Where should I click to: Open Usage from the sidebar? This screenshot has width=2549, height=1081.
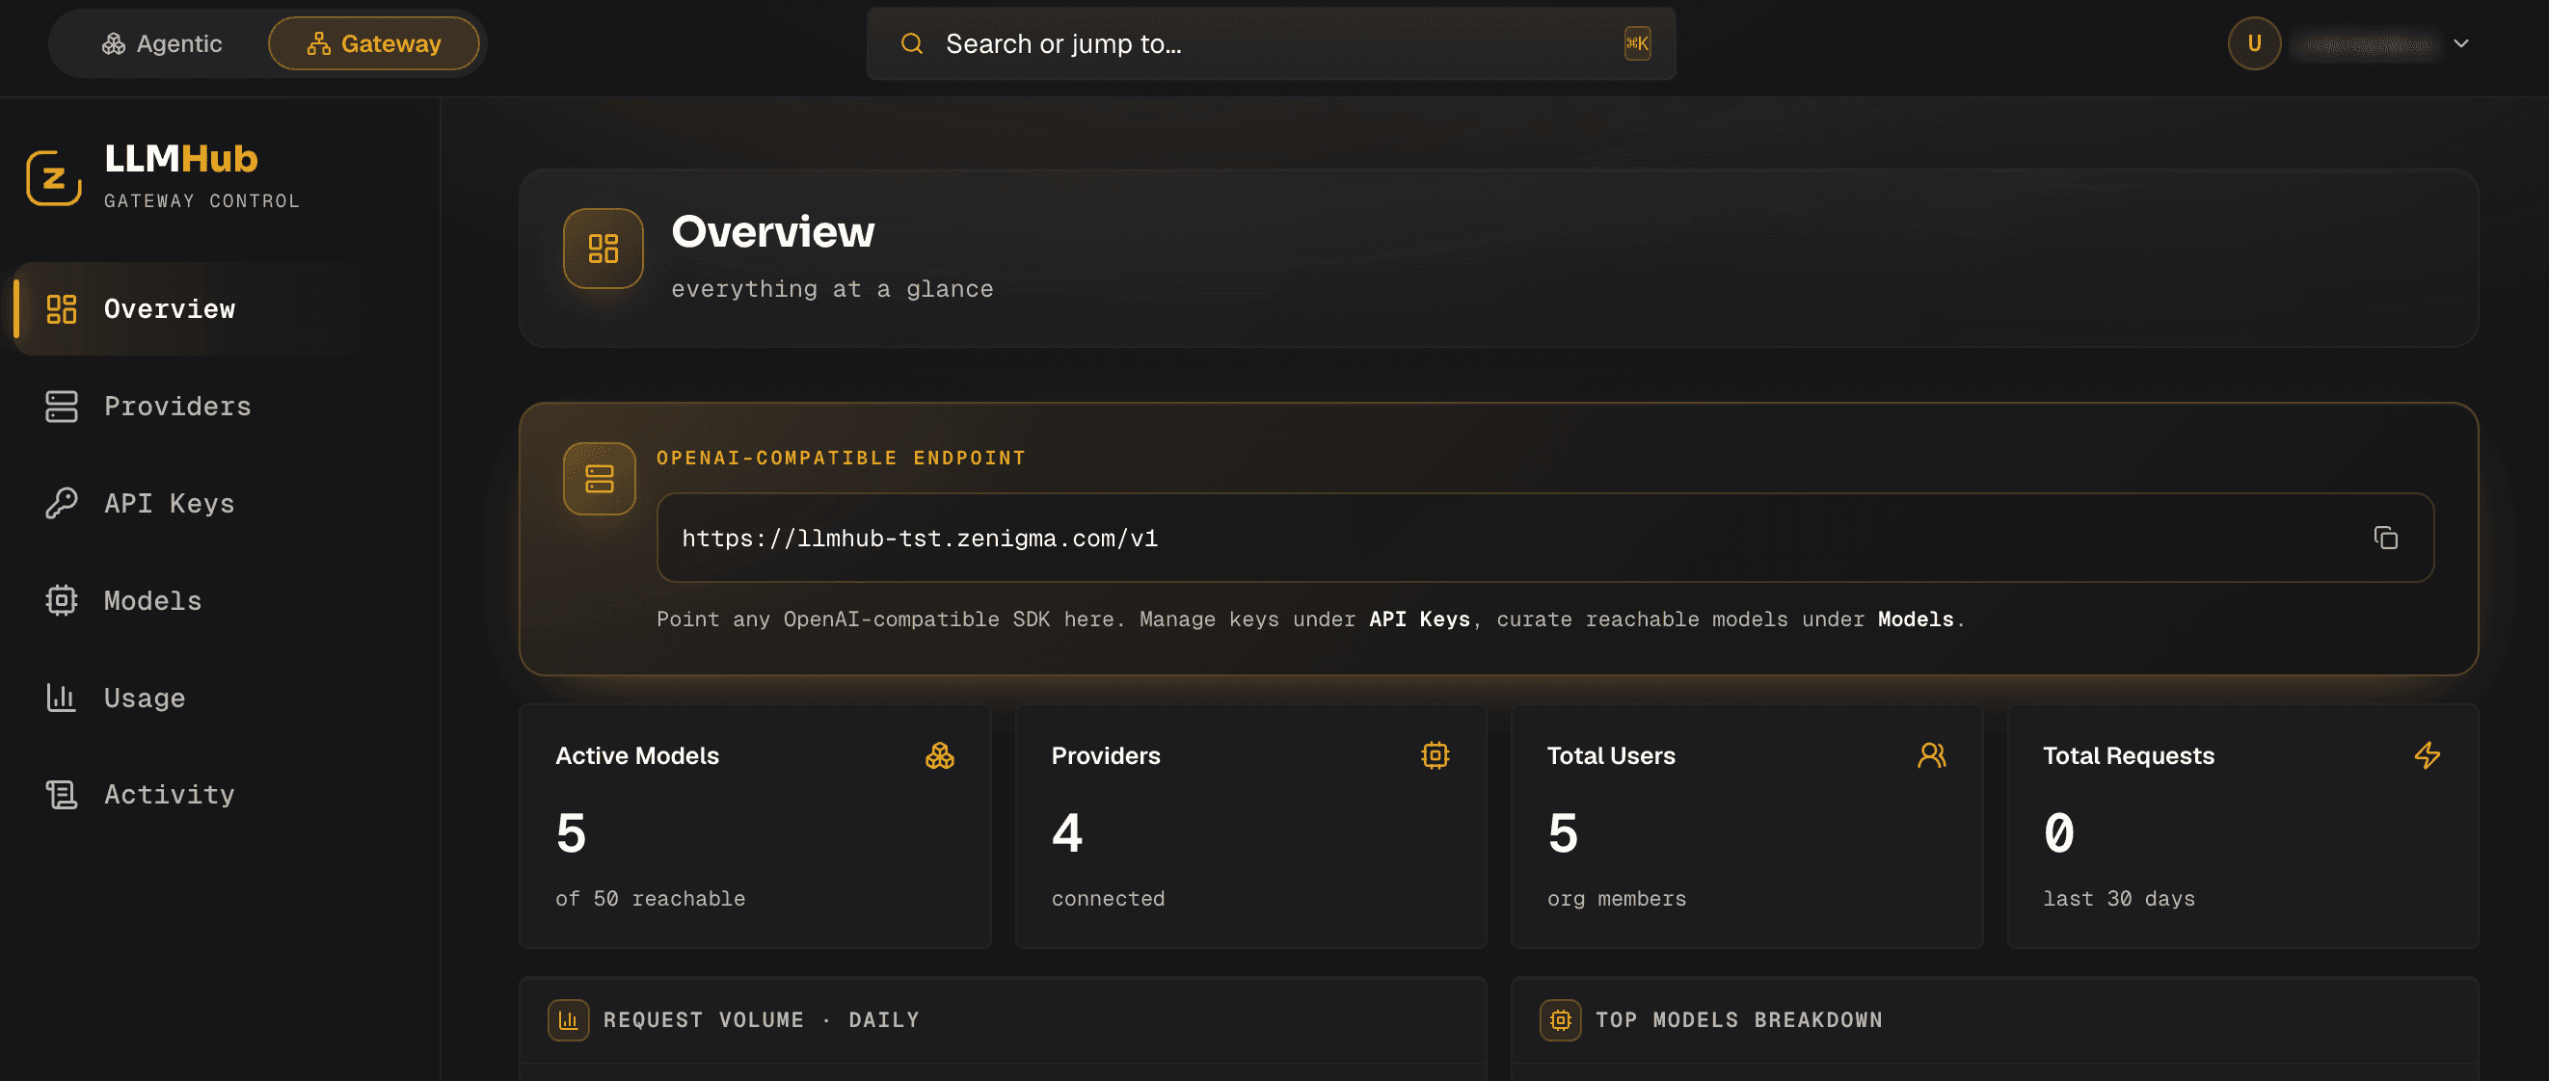(221, 698)
